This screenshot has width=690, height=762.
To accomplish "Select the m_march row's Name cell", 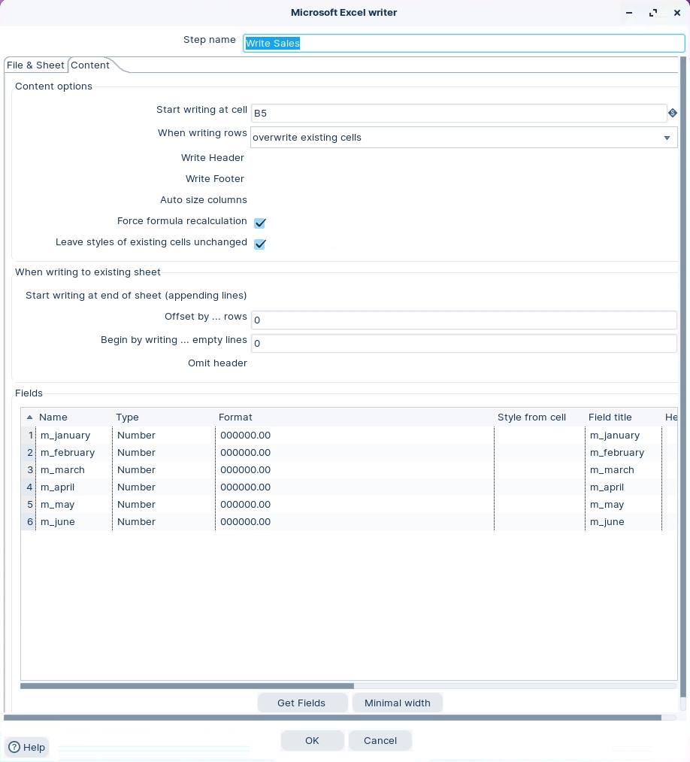I will coord(74,470).
